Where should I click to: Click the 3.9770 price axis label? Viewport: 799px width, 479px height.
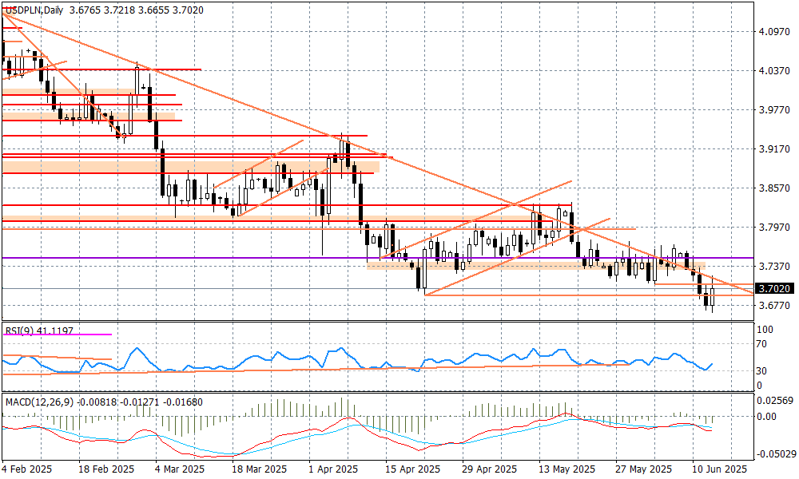[x=774, y=110]
